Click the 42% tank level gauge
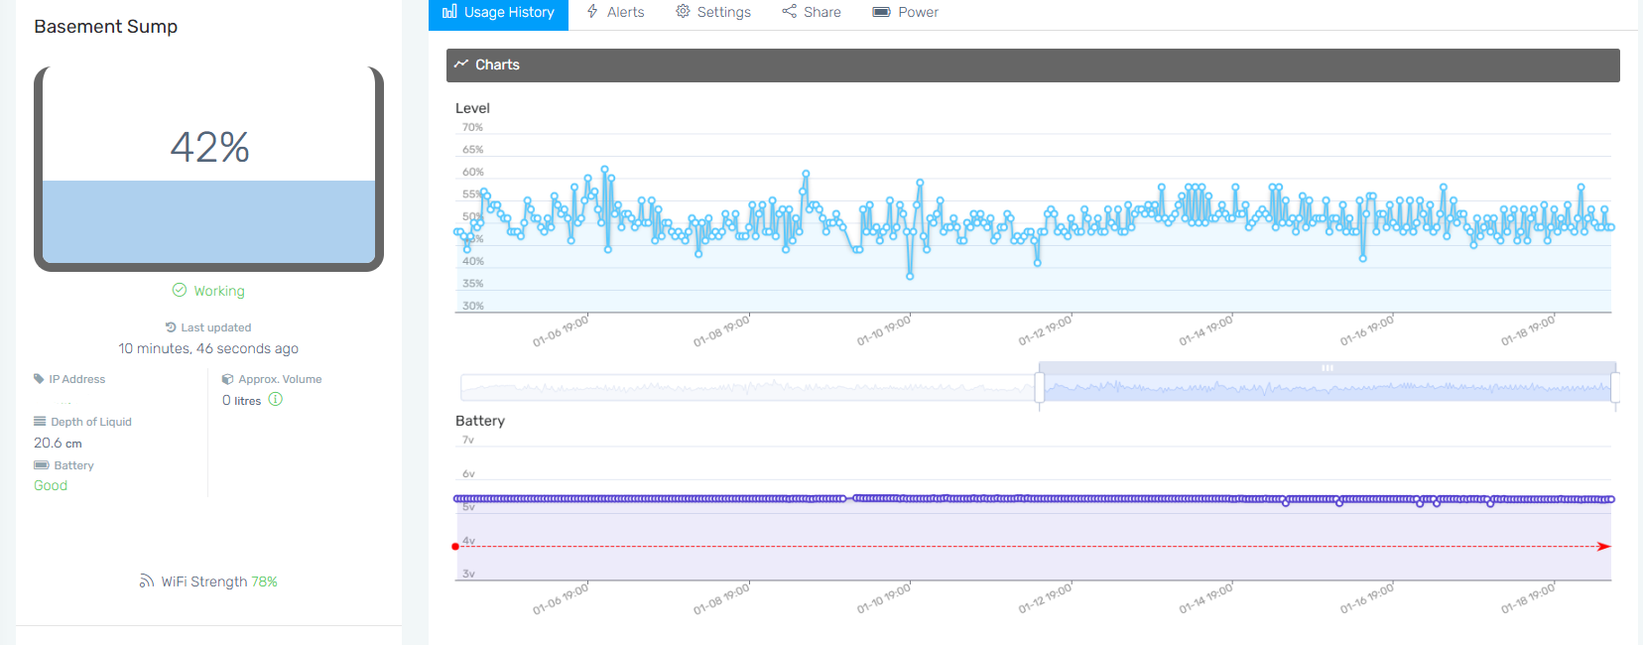 click(208, 169)
